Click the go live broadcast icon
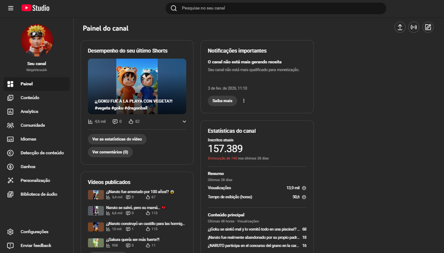Viewport: 444px width, 253px height. coord(414,28)
